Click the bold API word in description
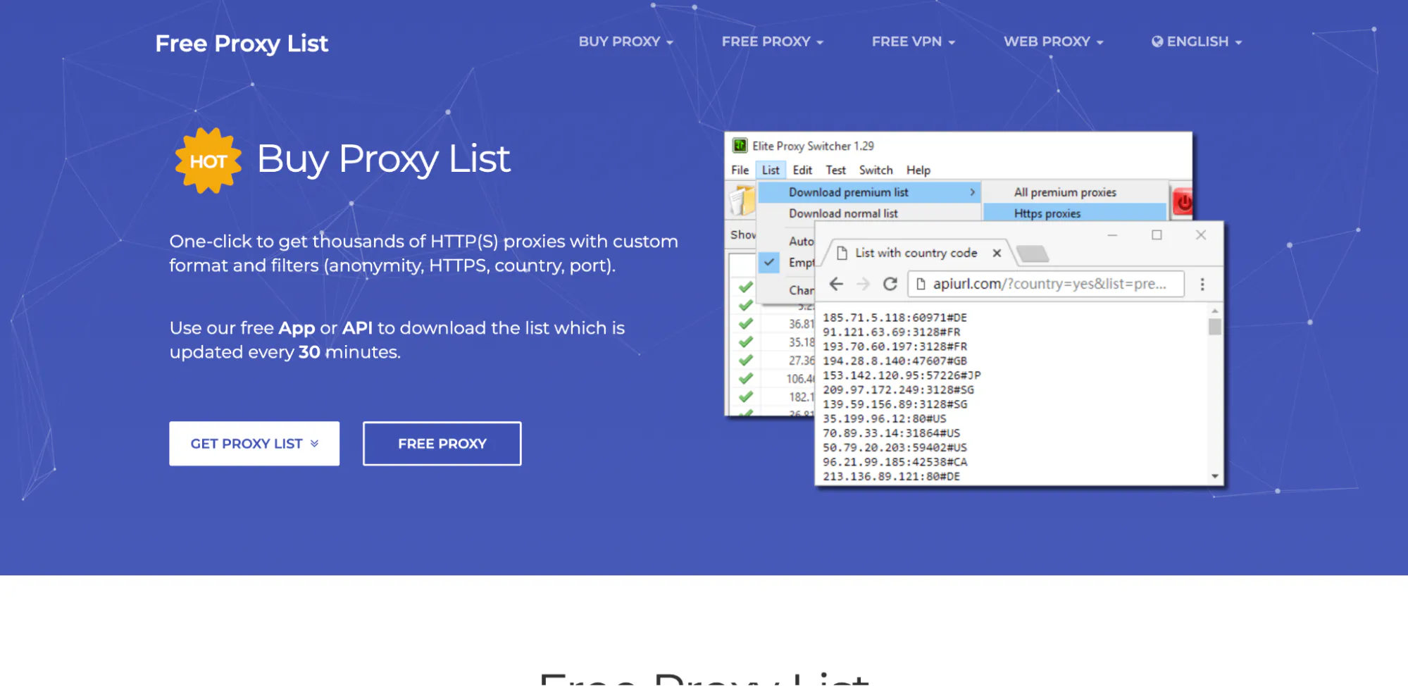This screenshot has height=686, width=1408. pyautogui.click(x=357, y=328)
